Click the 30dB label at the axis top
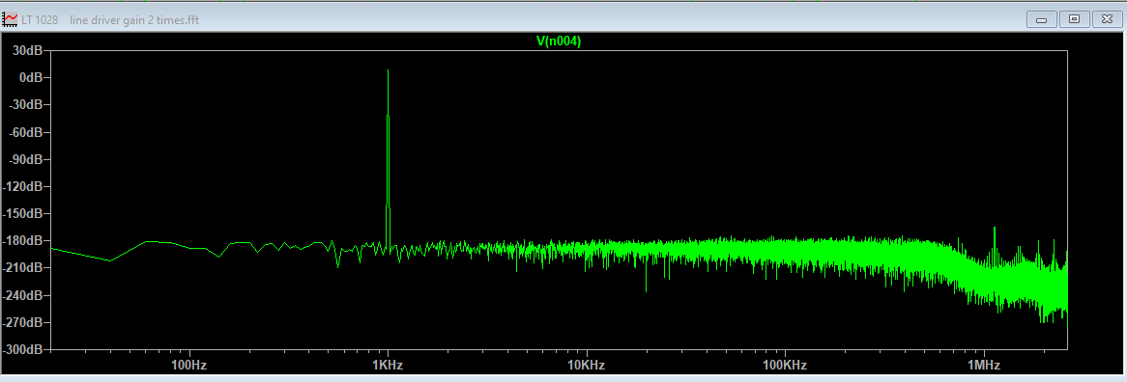The height and width of the screenshot is (382, 1127). (x=26, y=50)
